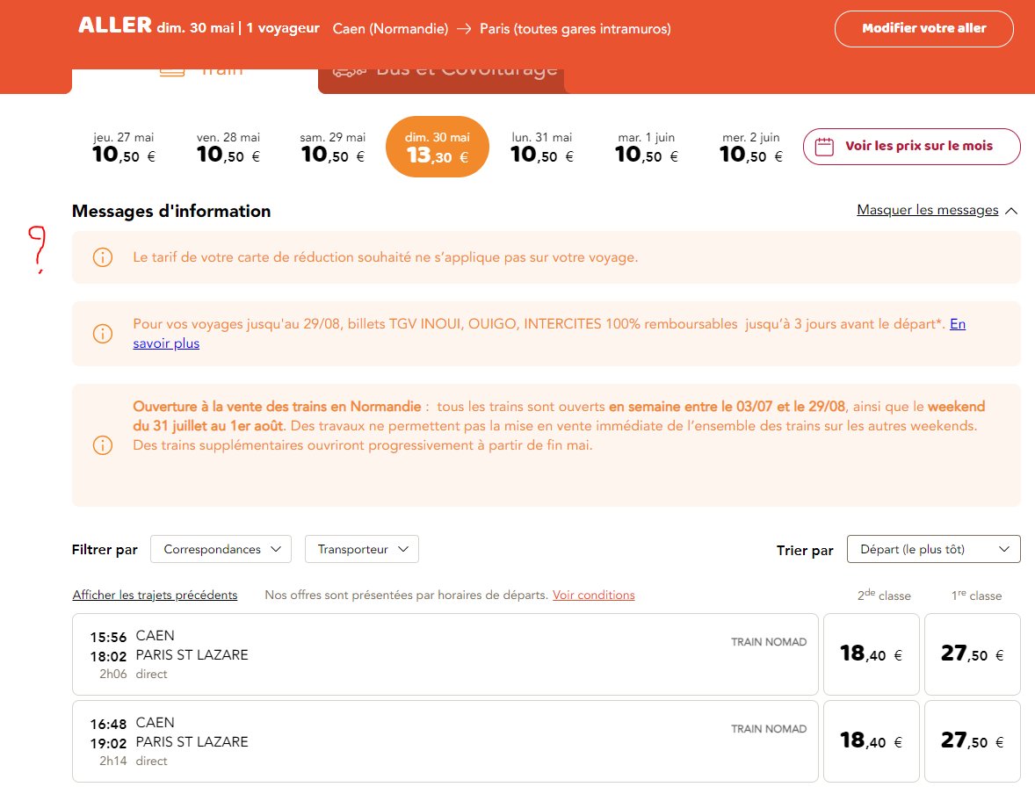Click TRAIN NOMAD label on 15:56 train
This screenshot has height=787, width=1035.
768,642
